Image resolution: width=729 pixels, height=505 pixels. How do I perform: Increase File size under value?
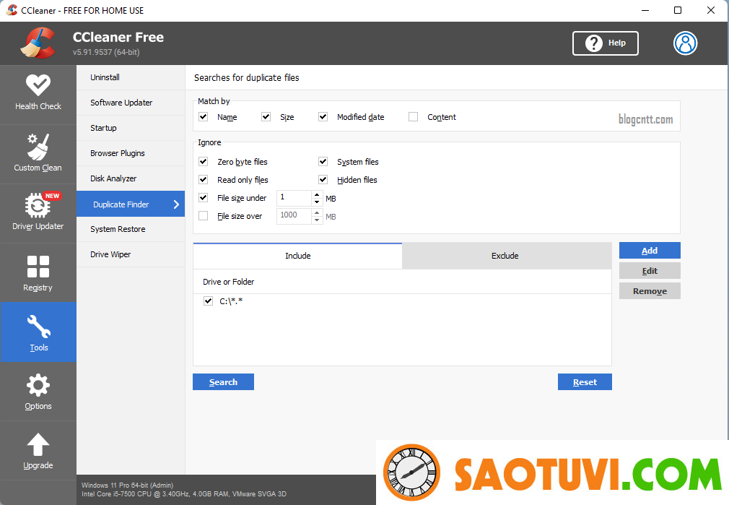(317, 194)
